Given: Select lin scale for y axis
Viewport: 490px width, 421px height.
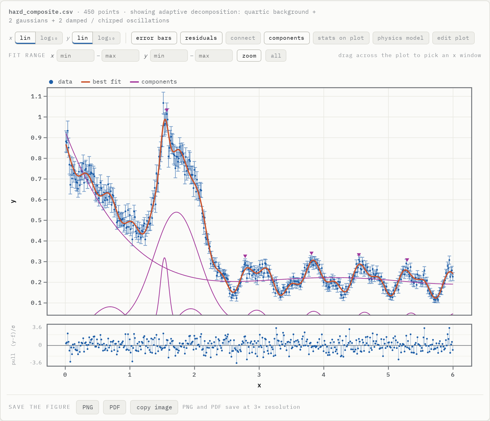Looking at the screenshot, I should (x=82, y=38).
